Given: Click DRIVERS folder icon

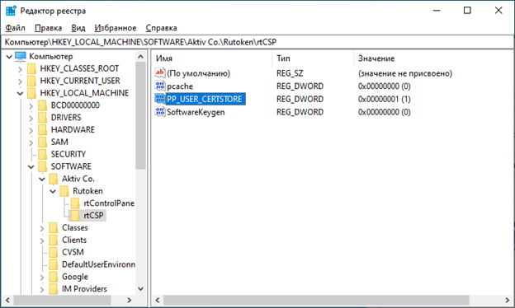Looking at the screenshot, I should [x=42, y=118].
